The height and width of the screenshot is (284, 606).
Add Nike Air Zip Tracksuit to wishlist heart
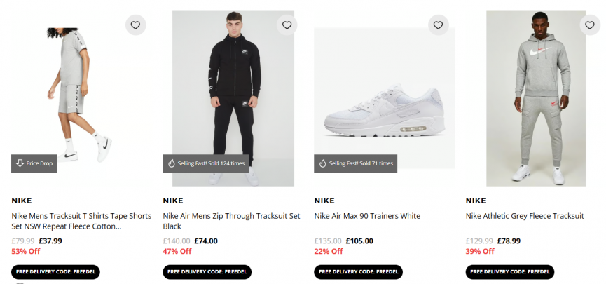[287, 25]
